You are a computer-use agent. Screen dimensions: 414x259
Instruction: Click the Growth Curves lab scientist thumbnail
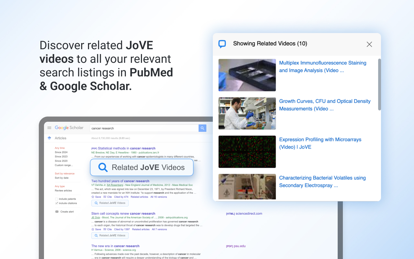[x=247, y=113]
